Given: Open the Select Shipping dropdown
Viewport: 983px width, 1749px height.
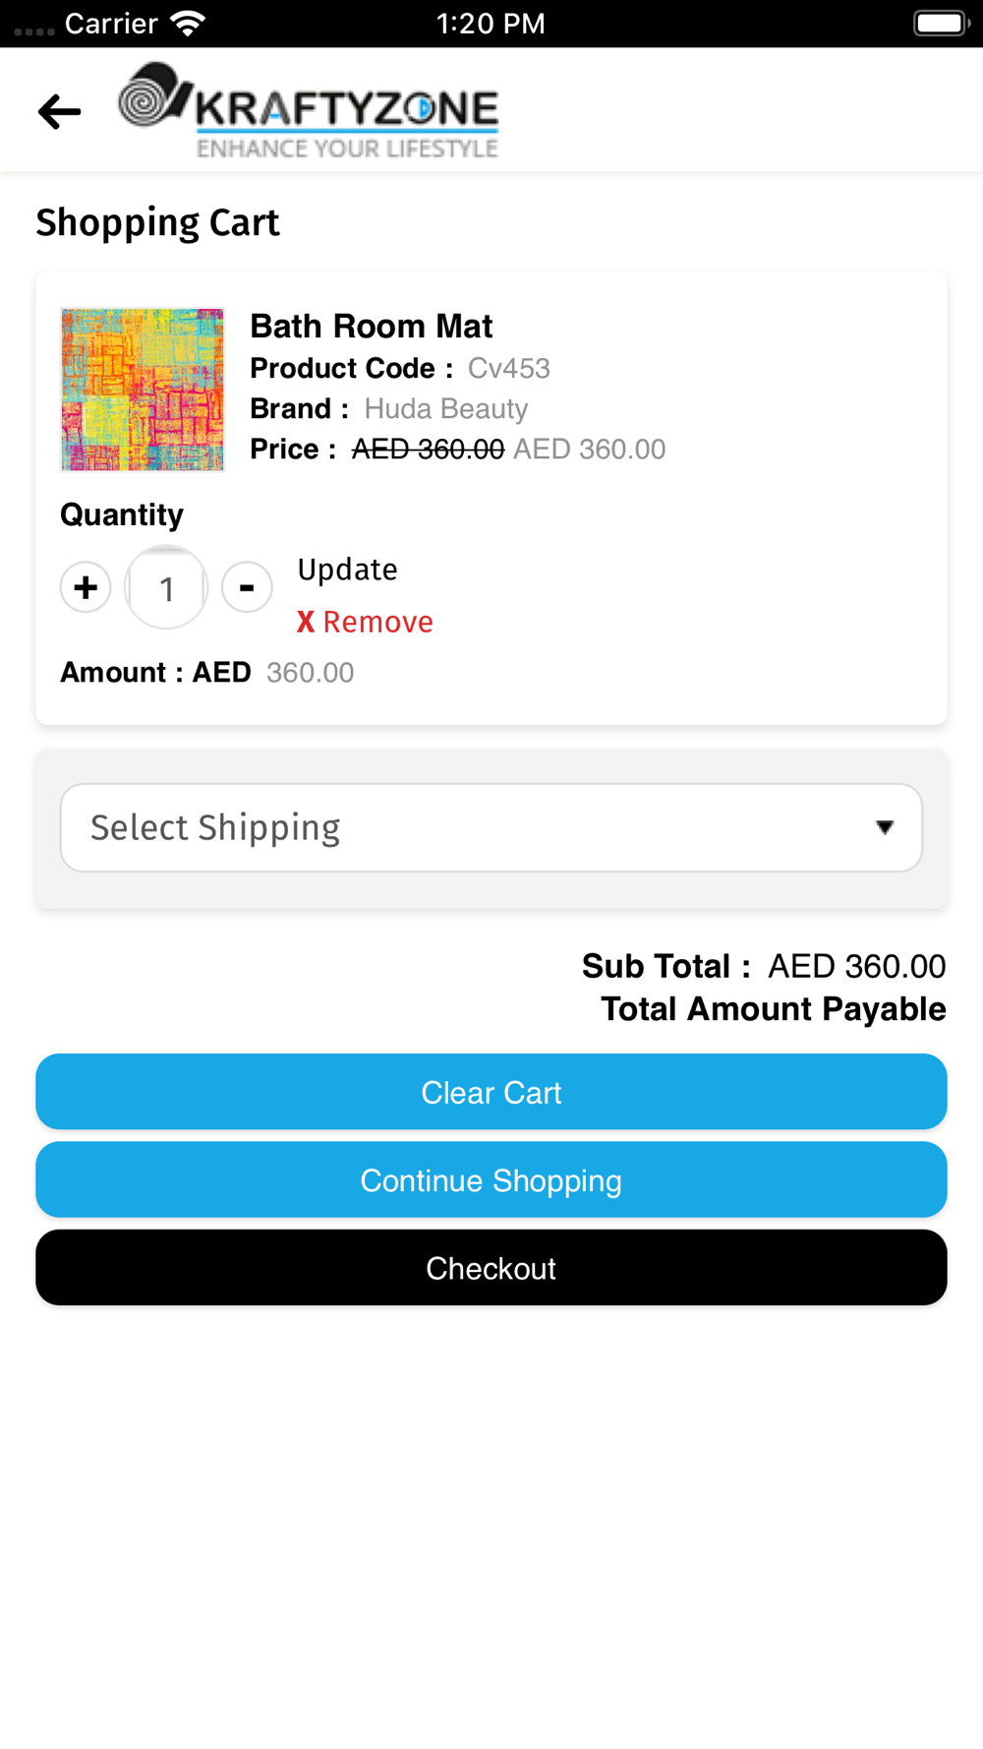Looking at the screenshot, I should click(x=472, y=827).
